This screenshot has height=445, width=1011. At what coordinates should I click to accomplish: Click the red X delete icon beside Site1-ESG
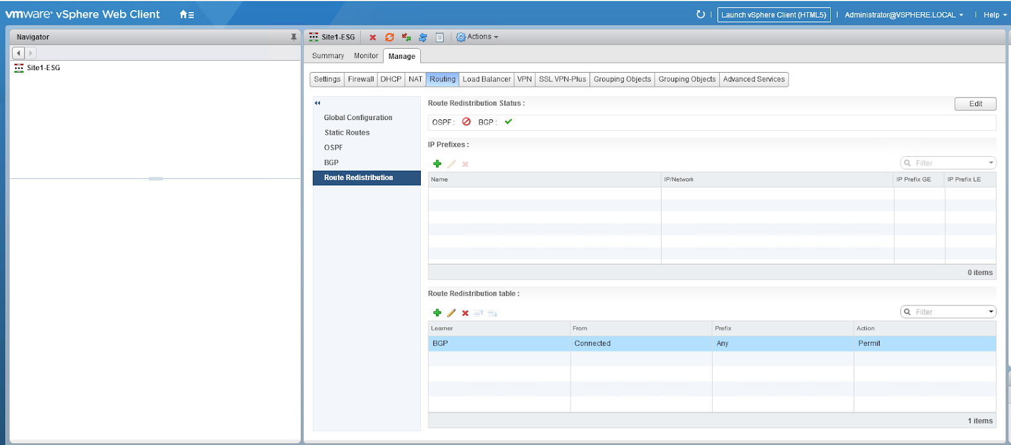point(373,37)
